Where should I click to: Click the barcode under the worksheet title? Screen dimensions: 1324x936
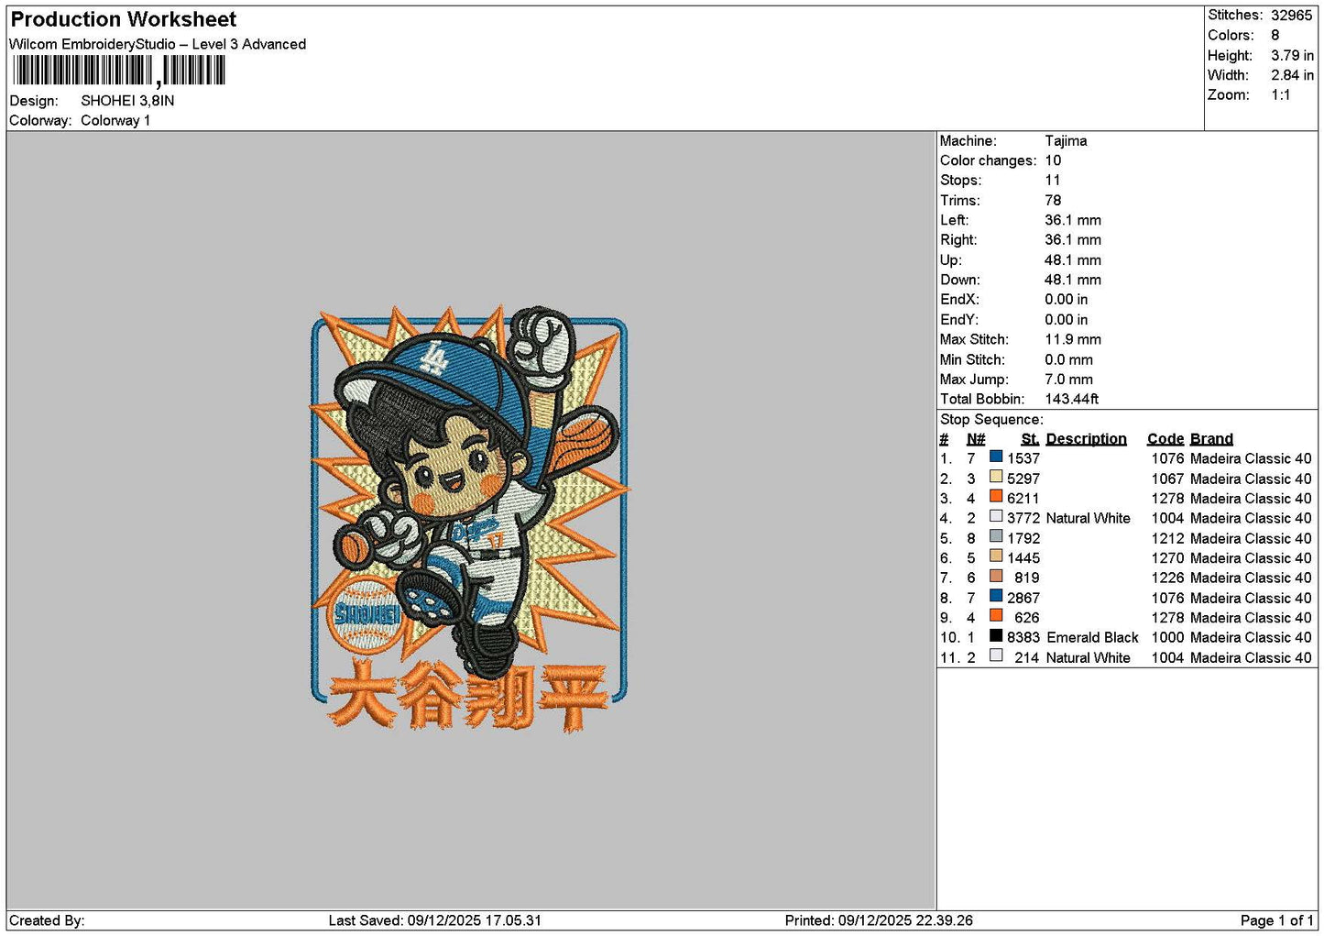119,71
